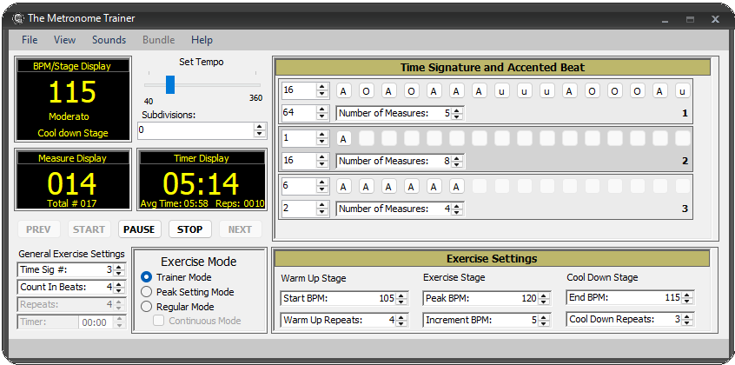Open the View menu
This screenshot has width=735, height=365.
(x=64, y=40)
